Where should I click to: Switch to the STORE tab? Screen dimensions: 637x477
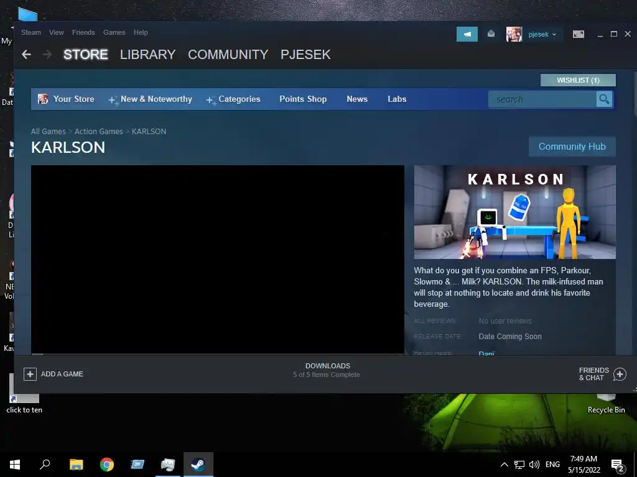pyautogui.click(x=86, y=55)
